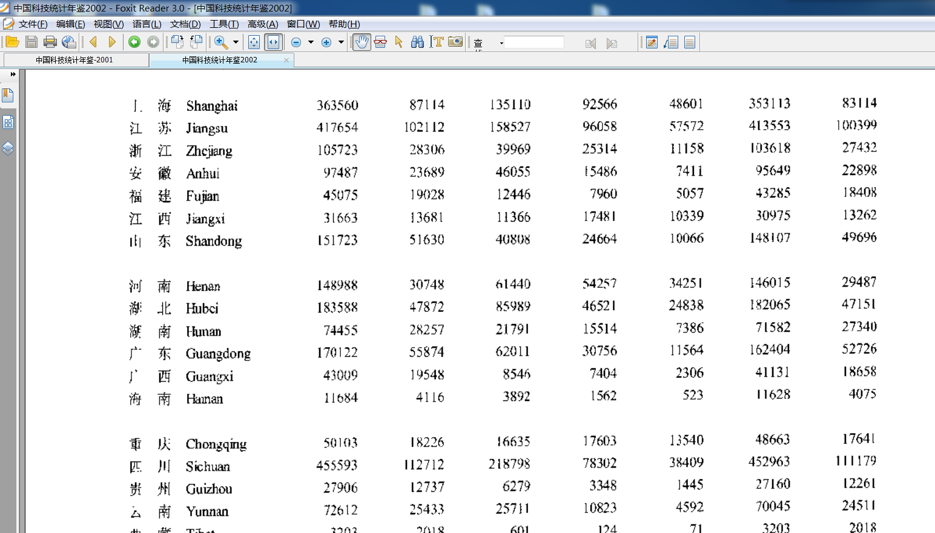Open the 窗口(W) menu

coord(303,24)
